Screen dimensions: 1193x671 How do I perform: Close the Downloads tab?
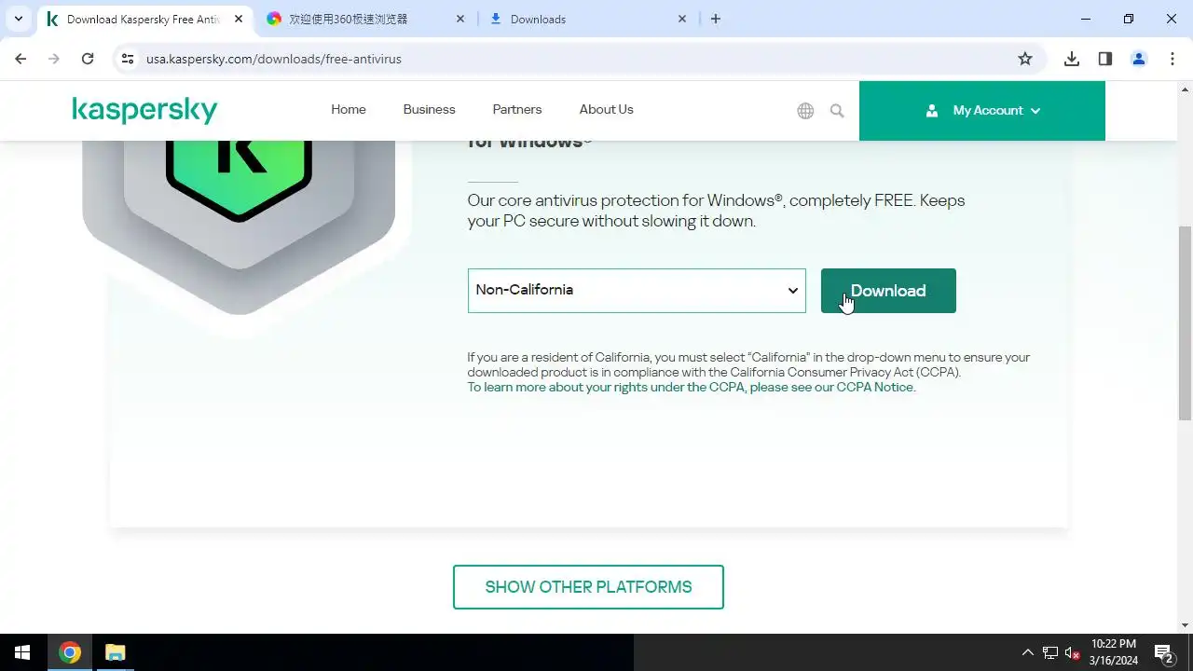(x=682, y=19)
